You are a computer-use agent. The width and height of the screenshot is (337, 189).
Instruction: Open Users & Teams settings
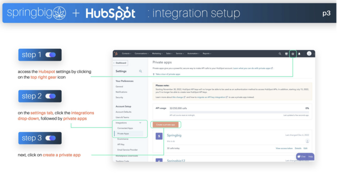[122, 117]
